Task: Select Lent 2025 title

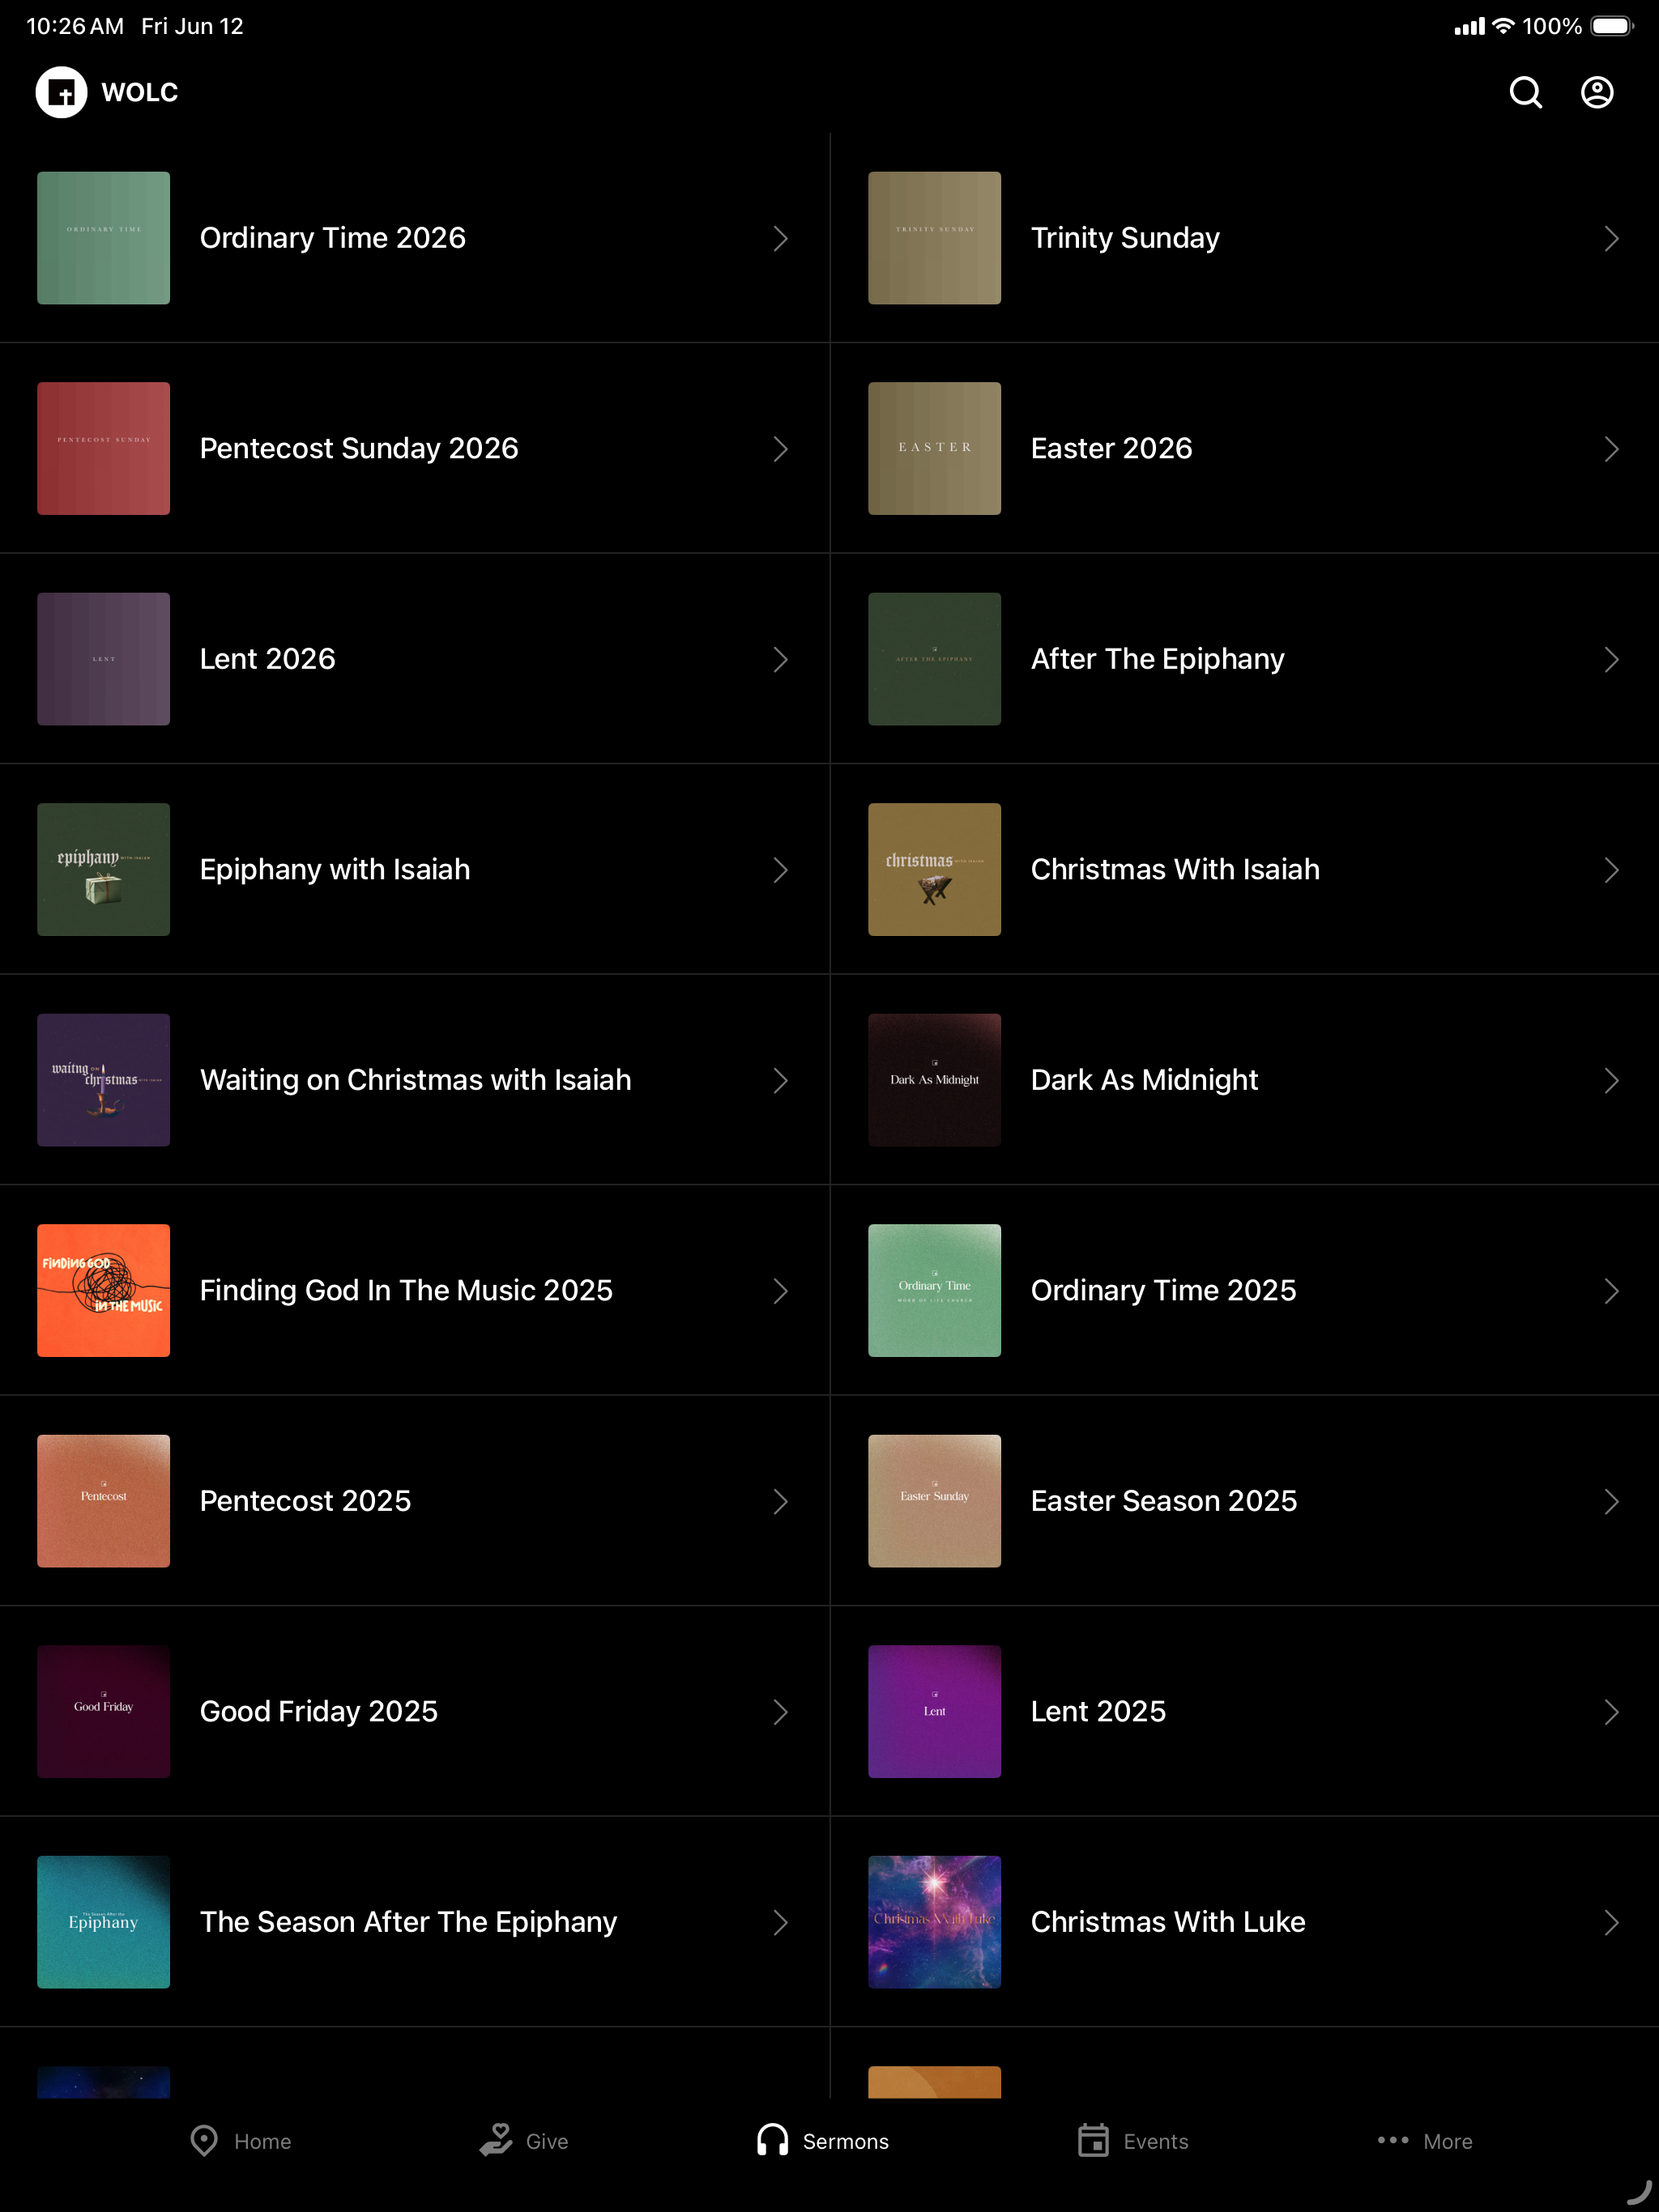Action: click(x=1098, y=1712)
